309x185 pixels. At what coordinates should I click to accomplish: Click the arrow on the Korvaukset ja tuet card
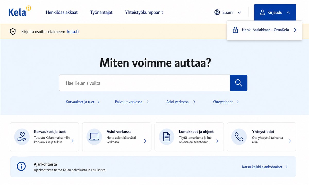(x=73, y=141)
